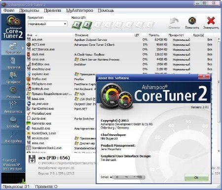Select the ACT2.exe process icon

[x=29, y=44]
